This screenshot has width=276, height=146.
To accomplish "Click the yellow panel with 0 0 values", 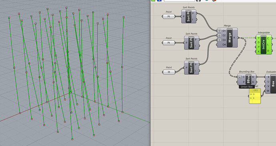I will [x=255, y=97].
